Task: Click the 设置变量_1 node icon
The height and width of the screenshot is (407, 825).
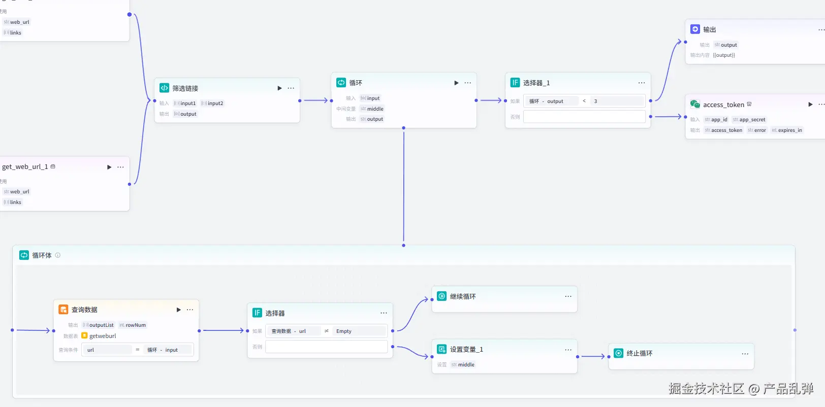Action: 442,349
